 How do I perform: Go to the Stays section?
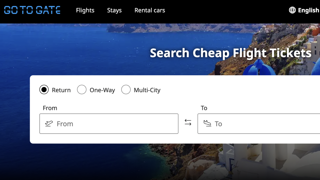pyautogui.click(x=114, y=10)
